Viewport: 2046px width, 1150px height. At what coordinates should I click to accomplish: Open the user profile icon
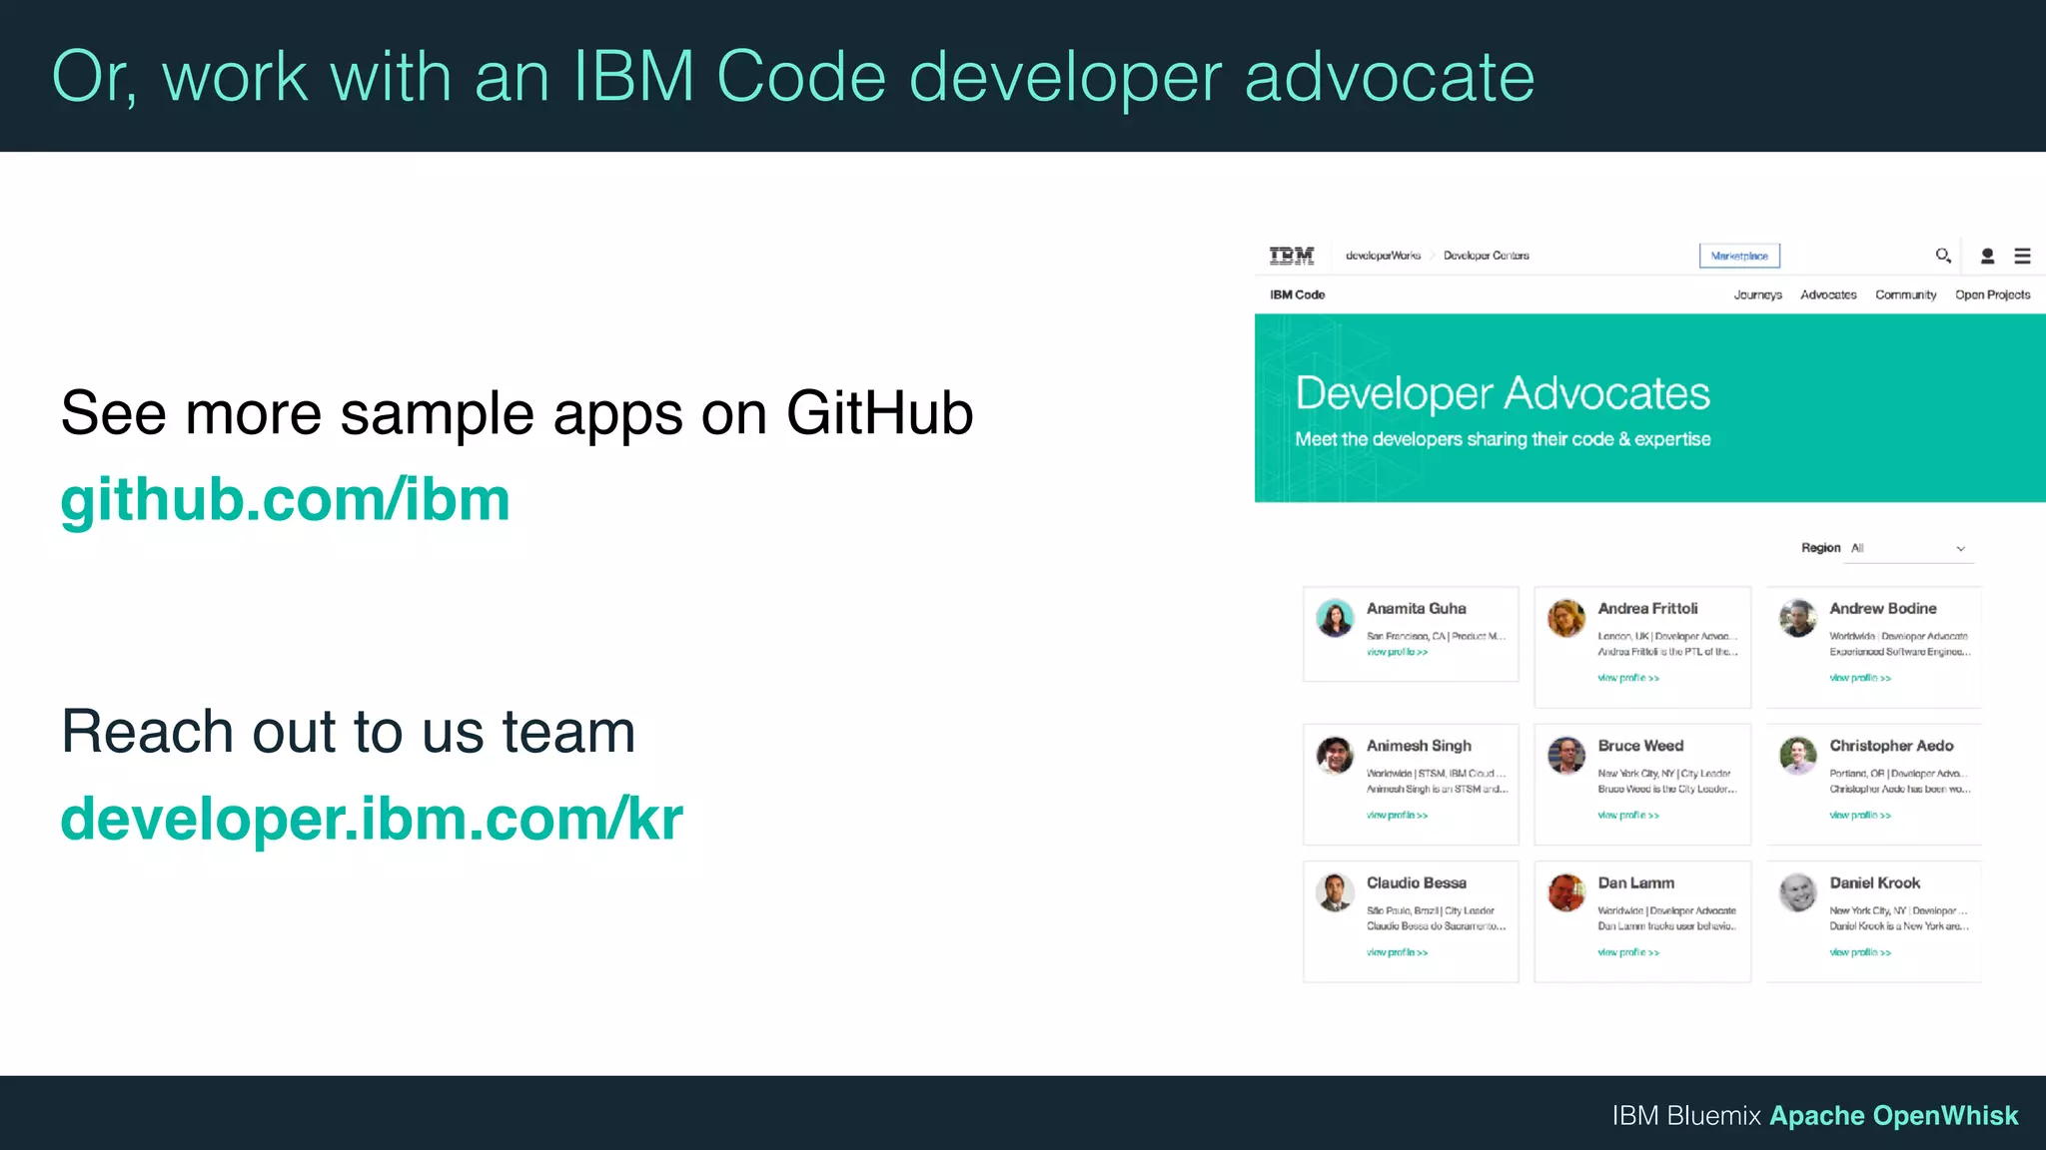1987,257
